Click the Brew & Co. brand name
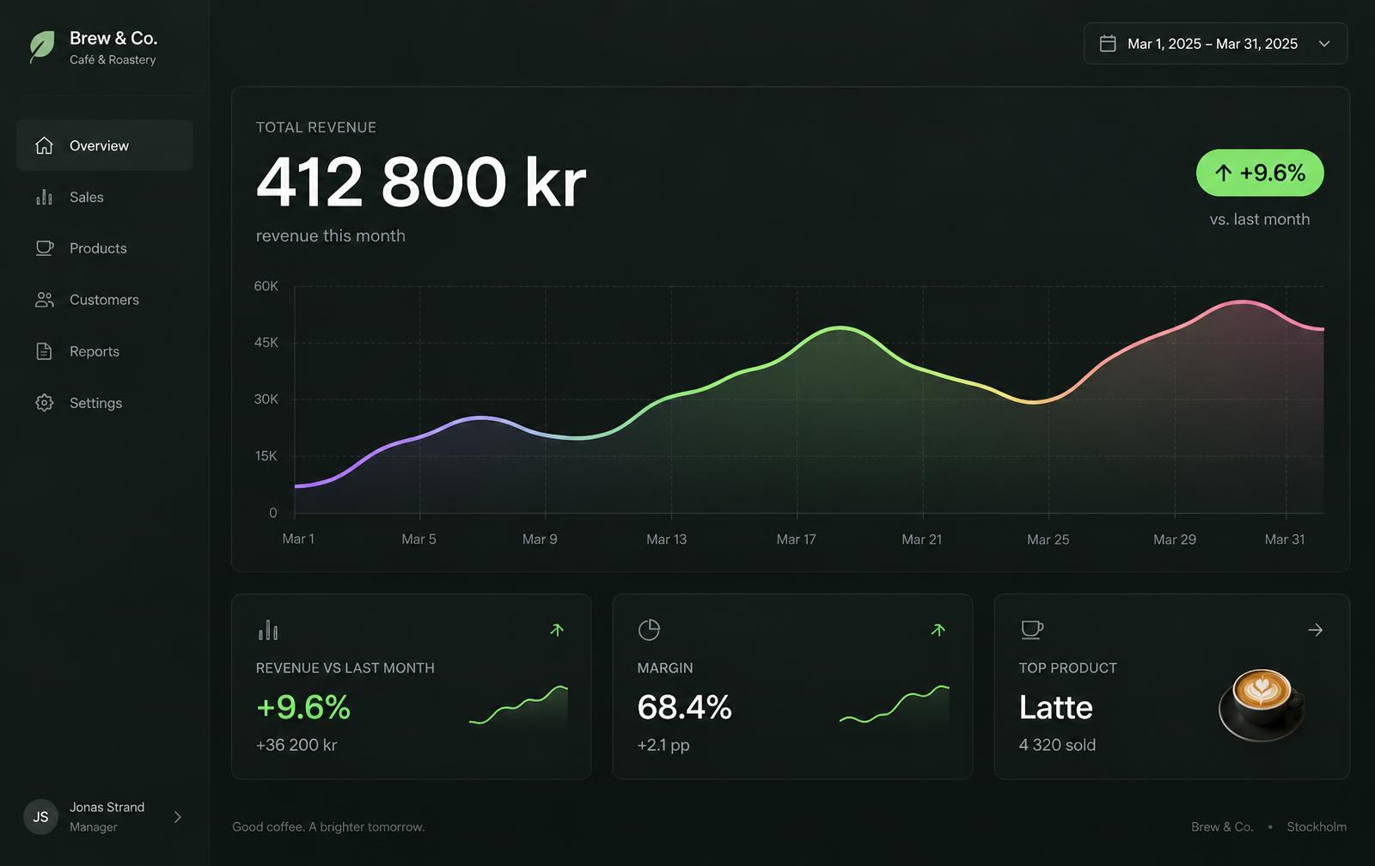 [x=113, y=38]
